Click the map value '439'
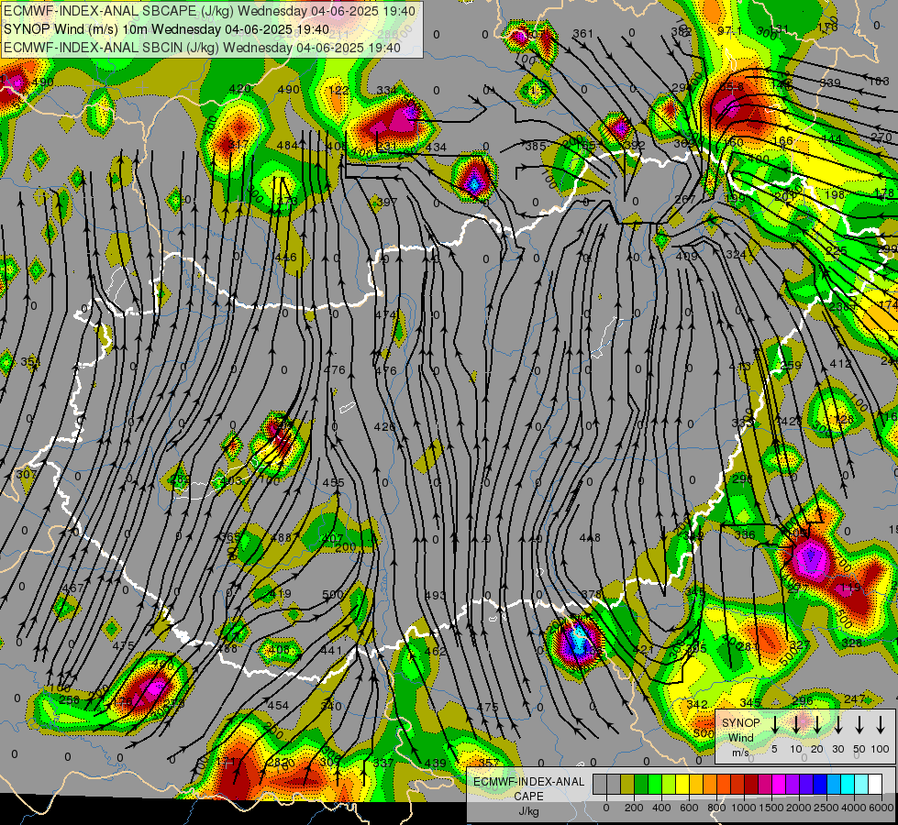Screen dimensions: 898x825 click(x=436, y=763)
